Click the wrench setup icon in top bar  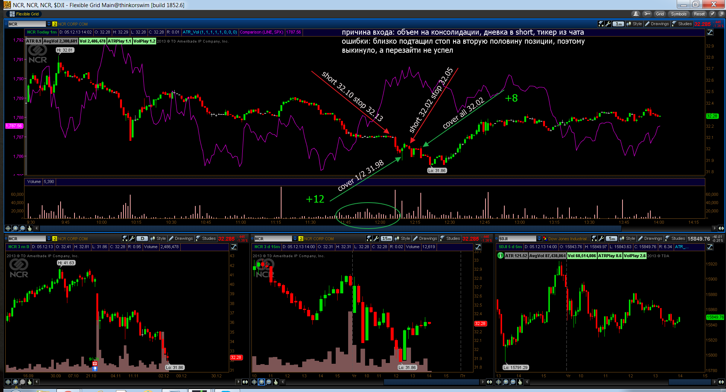click(x=647, y=14)
